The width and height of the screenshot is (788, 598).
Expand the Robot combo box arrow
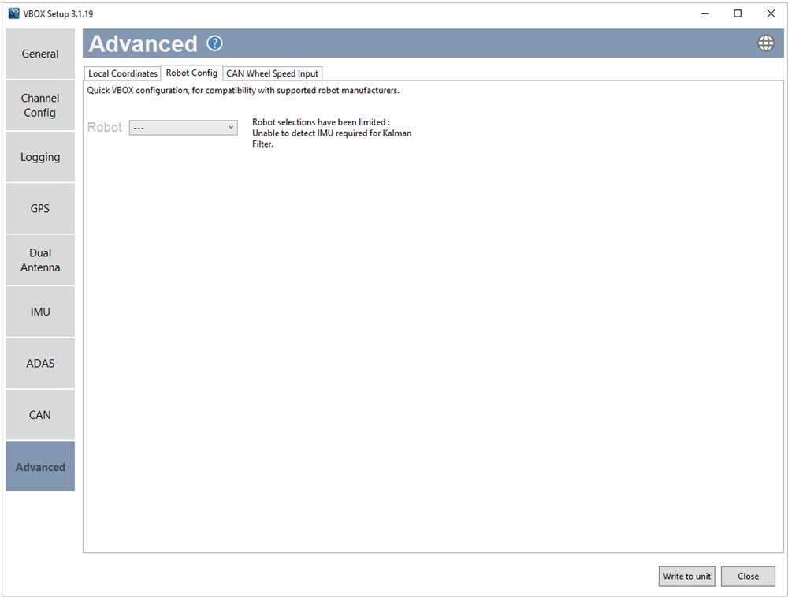[232, 127]
